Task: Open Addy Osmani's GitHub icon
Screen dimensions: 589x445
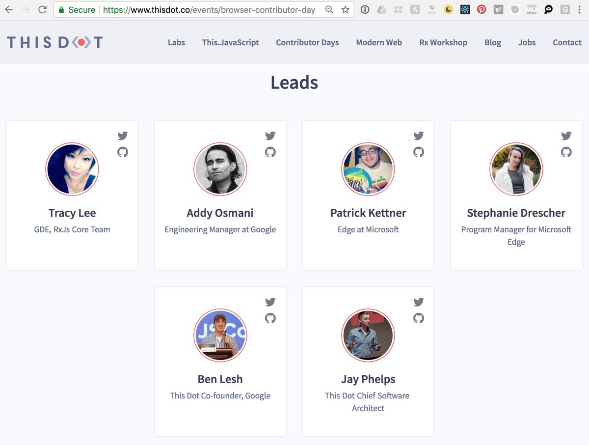Action: [x=270, y=152]
